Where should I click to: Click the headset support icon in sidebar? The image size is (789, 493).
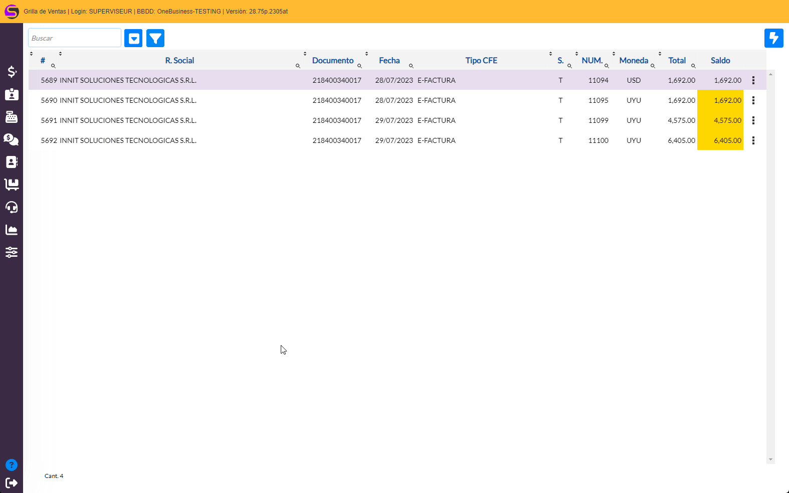click(12, 207)
